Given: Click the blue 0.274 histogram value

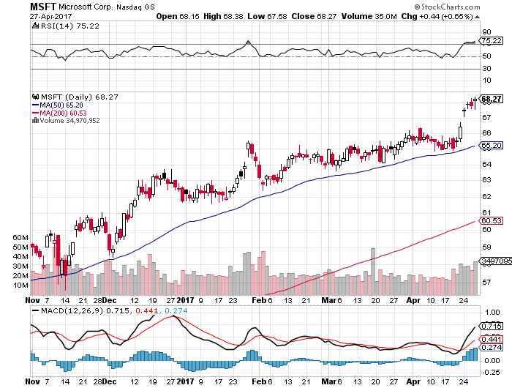Looking at the screenshot, I should 176,310.
